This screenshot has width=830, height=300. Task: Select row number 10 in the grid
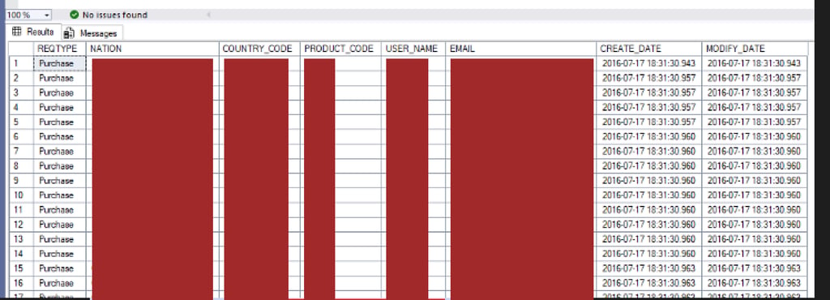21,195
